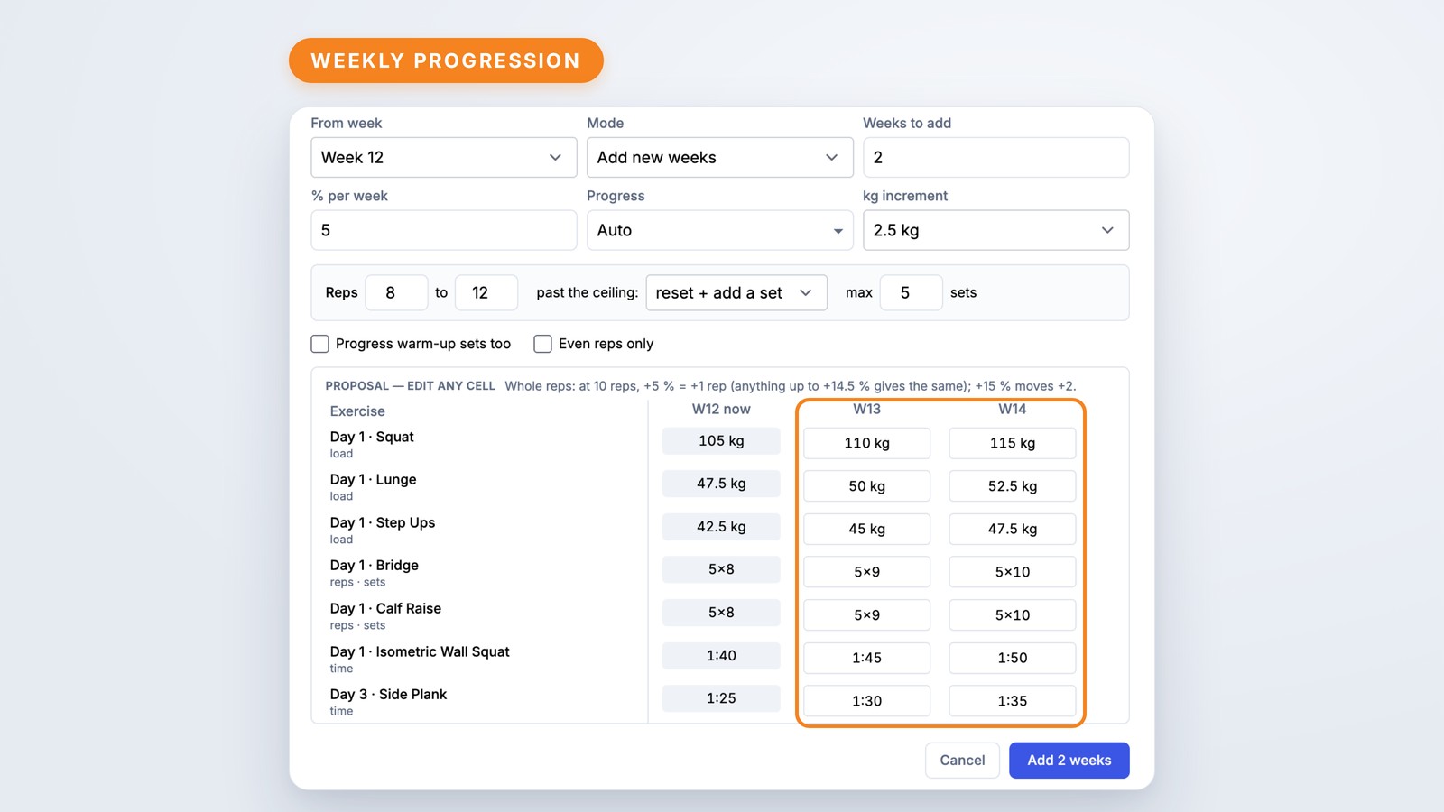The image size is (1444, 812).
Task: Select the W12 now Bridge value 5×8
Action: coord(721,569)
